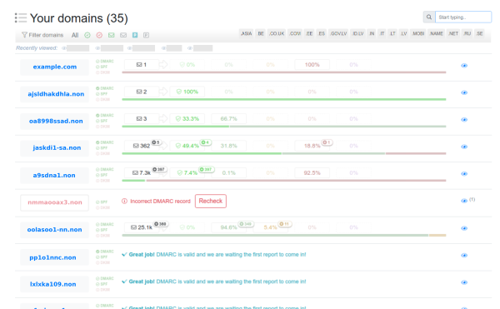Expand the email count arrow for oa8998ssad.non
500x309 pixels.
click(x=163, y=119)
